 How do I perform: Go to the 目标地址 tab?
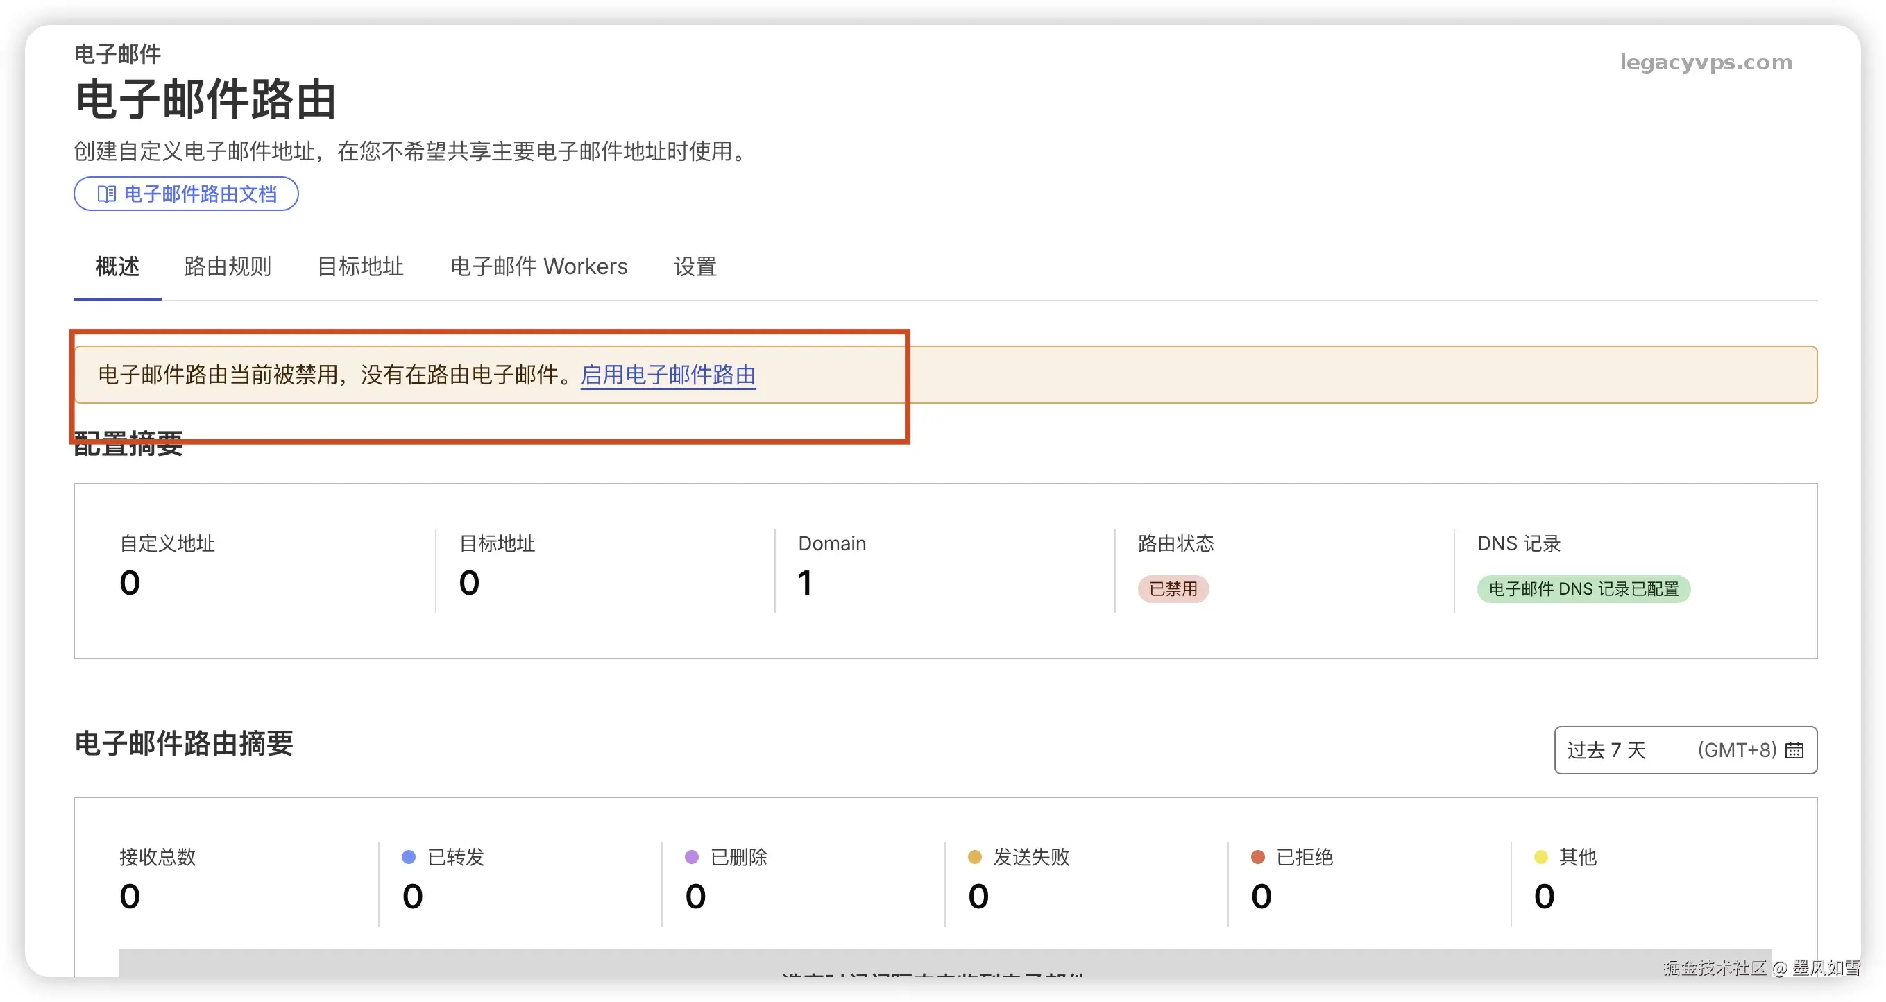pos(360,266)
